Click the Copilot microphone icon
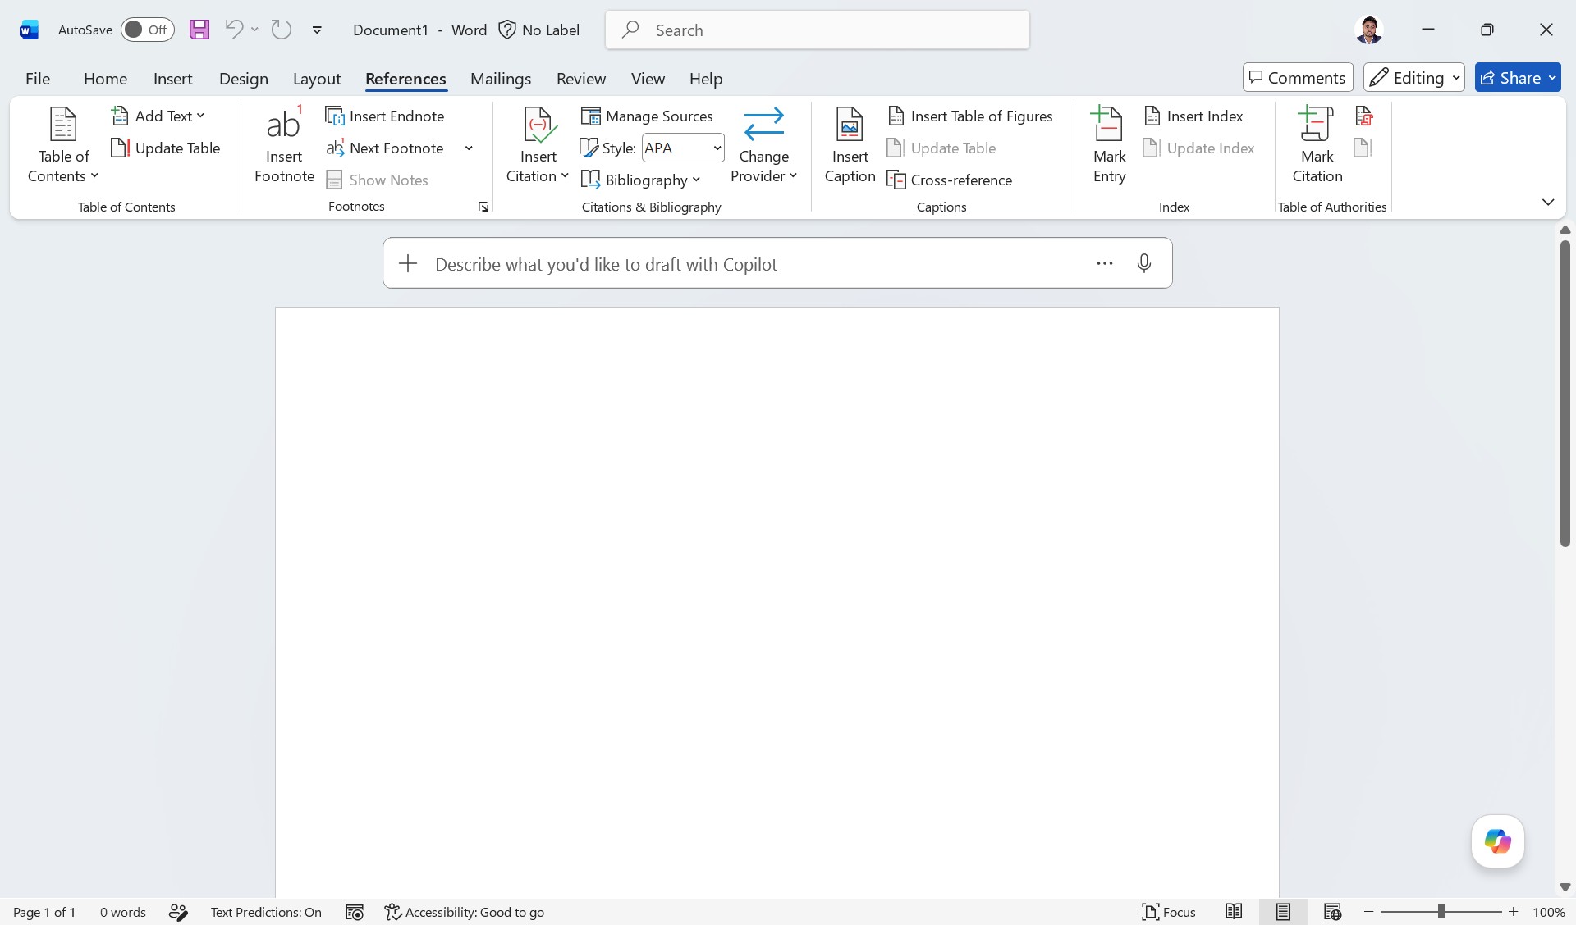 pos(1143,263)
